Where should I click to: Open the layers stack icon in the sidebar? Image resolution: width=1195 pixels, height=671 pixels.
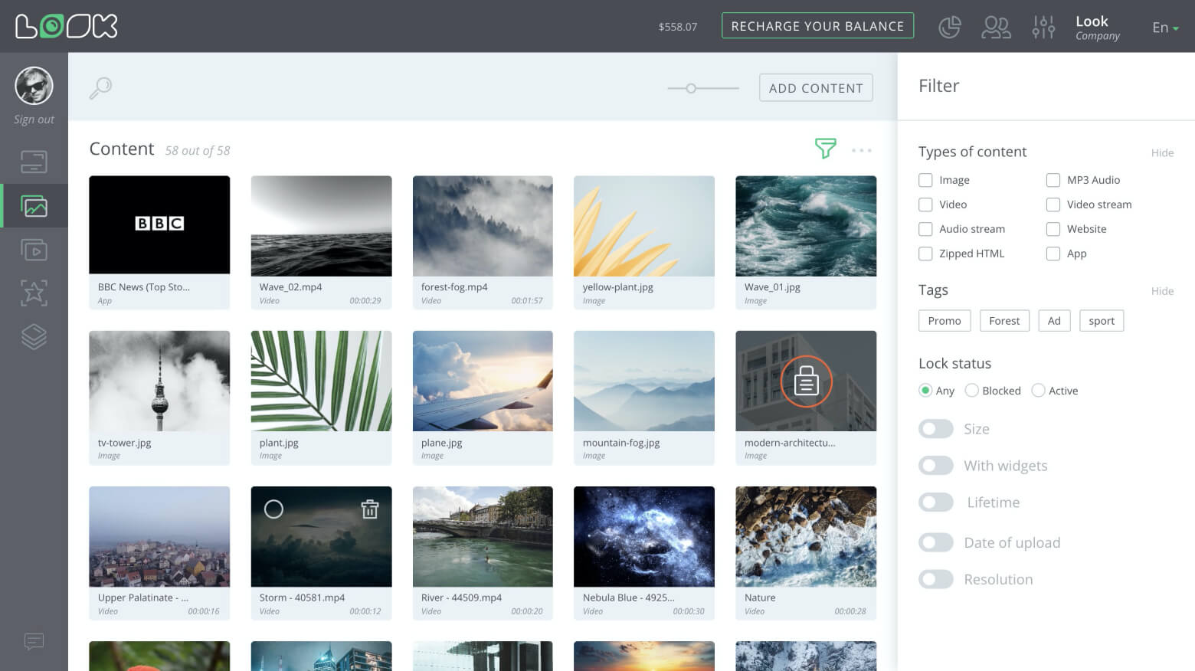click(34, 337)
